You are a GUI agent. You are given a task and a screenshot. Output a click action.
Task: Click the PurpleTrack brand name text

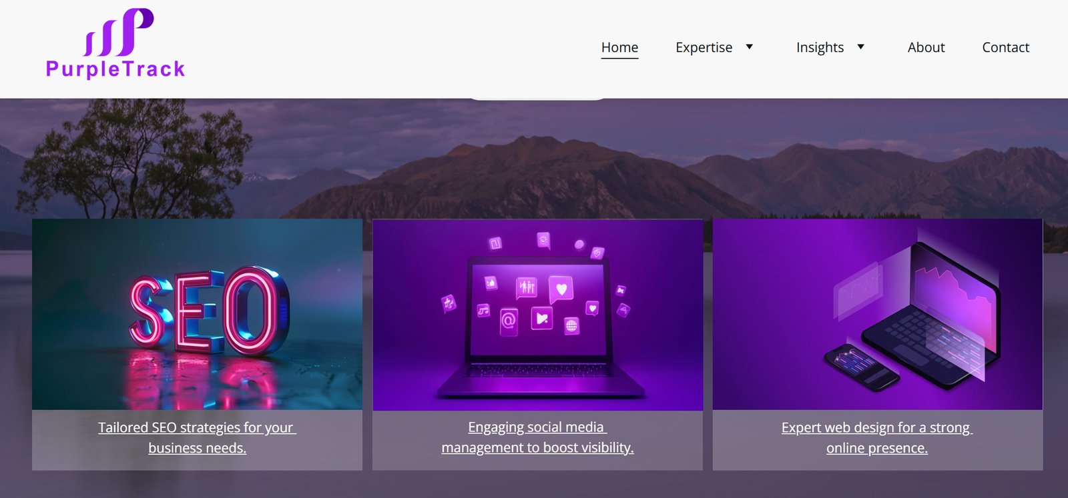pyautogui.click(x=115, y=69)
